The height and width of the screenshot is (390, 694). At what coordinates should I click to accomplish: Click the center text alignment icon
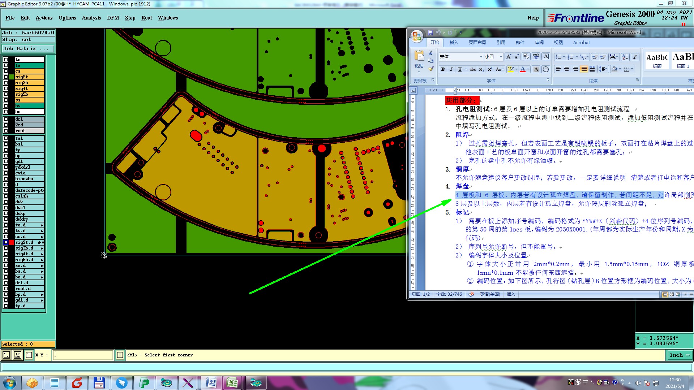567,69
